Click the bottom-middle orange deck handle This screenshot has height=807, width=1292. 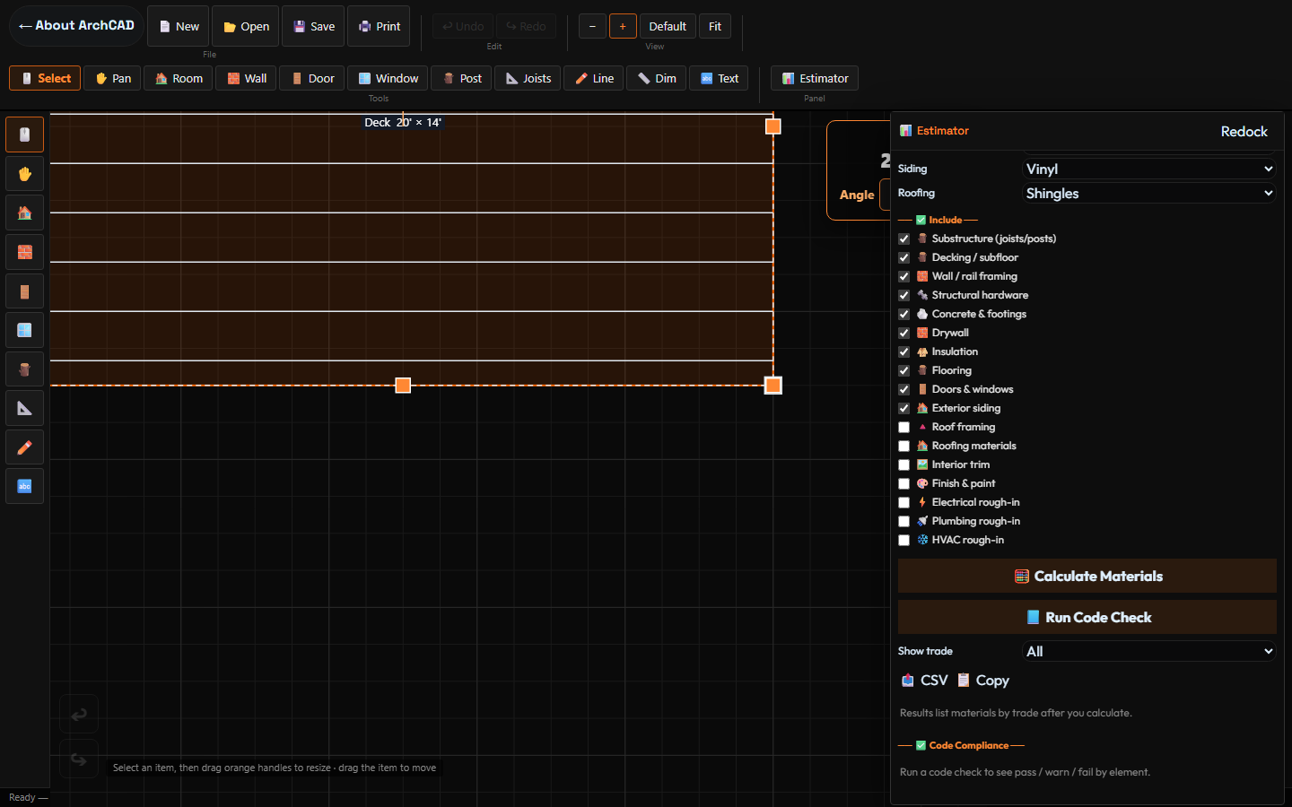(403, 386)
